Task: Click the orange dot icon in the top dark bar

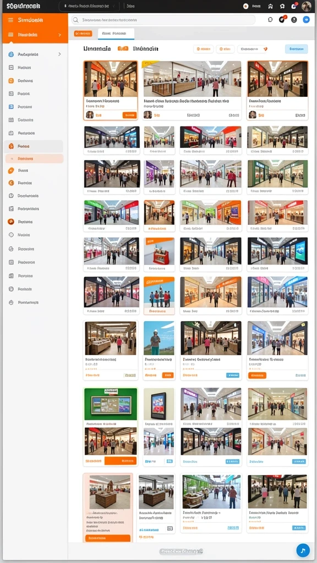Action: 246,6
